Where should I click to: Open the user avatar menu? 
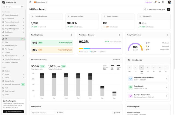click(170, 2)
